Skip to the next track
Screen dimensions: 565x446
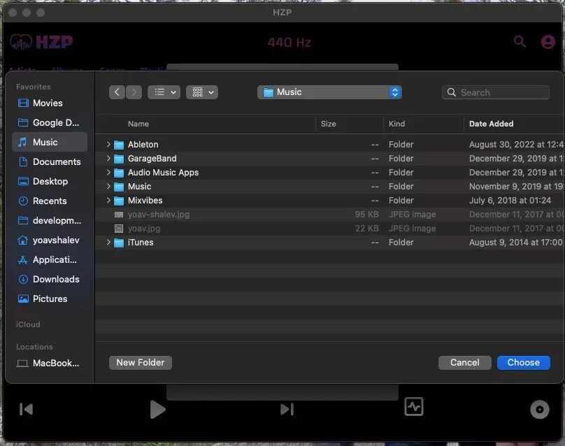pos(287,409)
